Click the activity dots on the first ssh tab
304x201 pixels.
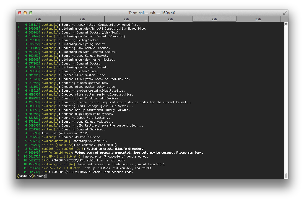[57, 19]
